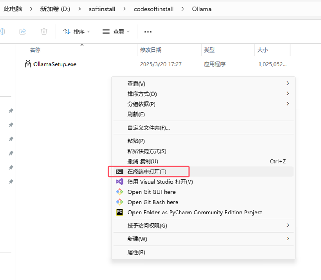The image size is (321, 280).
Task: Go to 此电脑 in the address bar
Action: click(13, 9)
